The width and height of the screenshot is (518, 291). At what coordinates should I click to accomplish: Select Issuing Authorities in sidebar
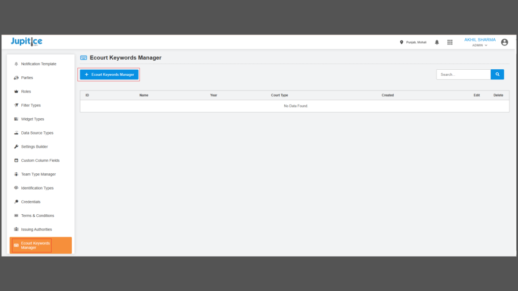pos(36,229)
